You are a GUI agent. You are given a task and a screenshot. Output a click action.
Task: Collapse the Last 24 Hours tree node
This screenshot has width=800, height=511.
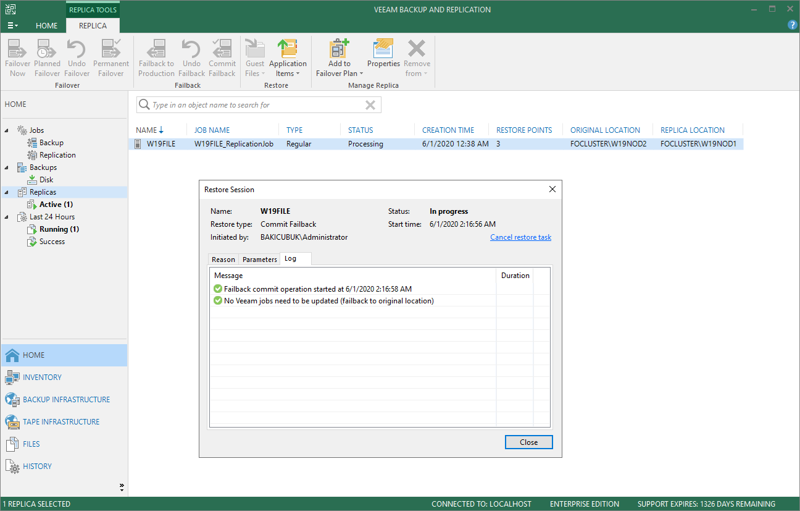tap(7, 217)
